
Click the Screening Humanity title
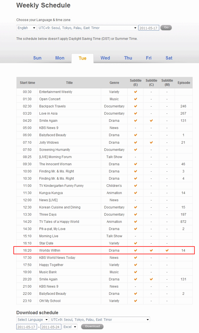click(55, 150)
